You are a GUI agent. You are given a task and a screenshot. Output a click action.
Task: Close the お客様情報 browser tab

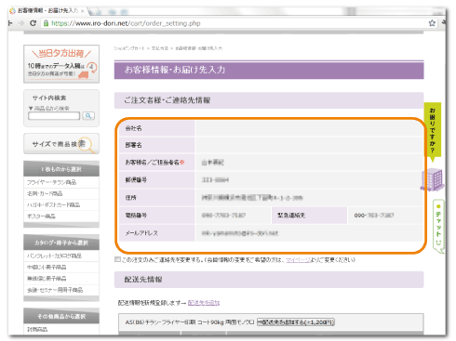[x=82, y=11]
